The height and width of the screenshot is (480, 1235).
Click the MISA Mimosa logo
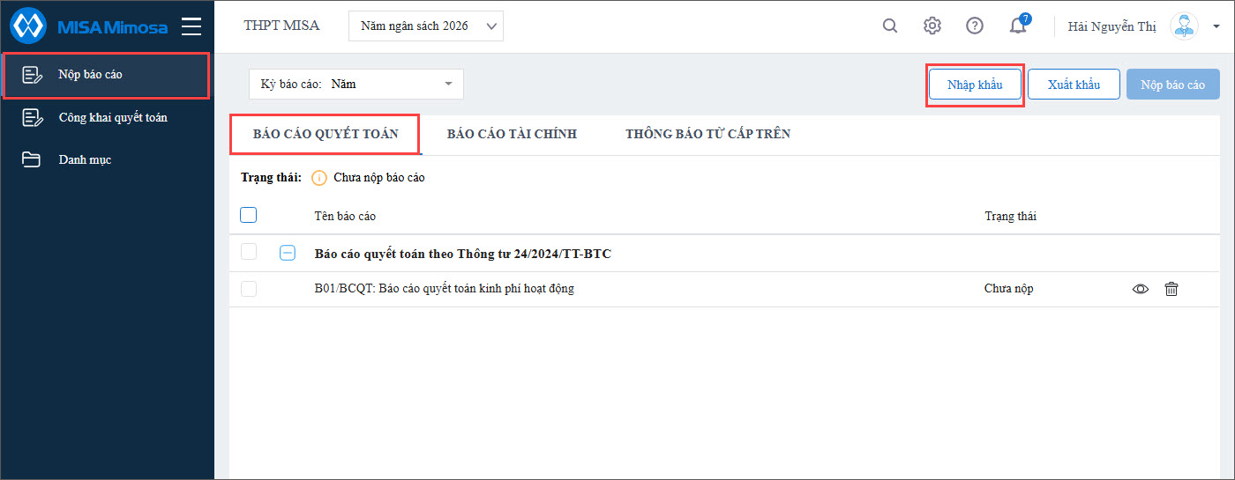89,26
